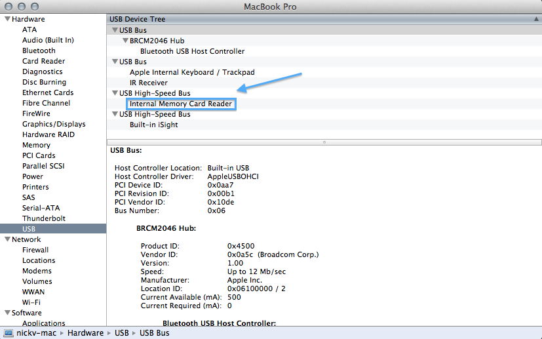
Task: Collapse the BRCM2046 Hub tree node
Action: click(125, 41)
